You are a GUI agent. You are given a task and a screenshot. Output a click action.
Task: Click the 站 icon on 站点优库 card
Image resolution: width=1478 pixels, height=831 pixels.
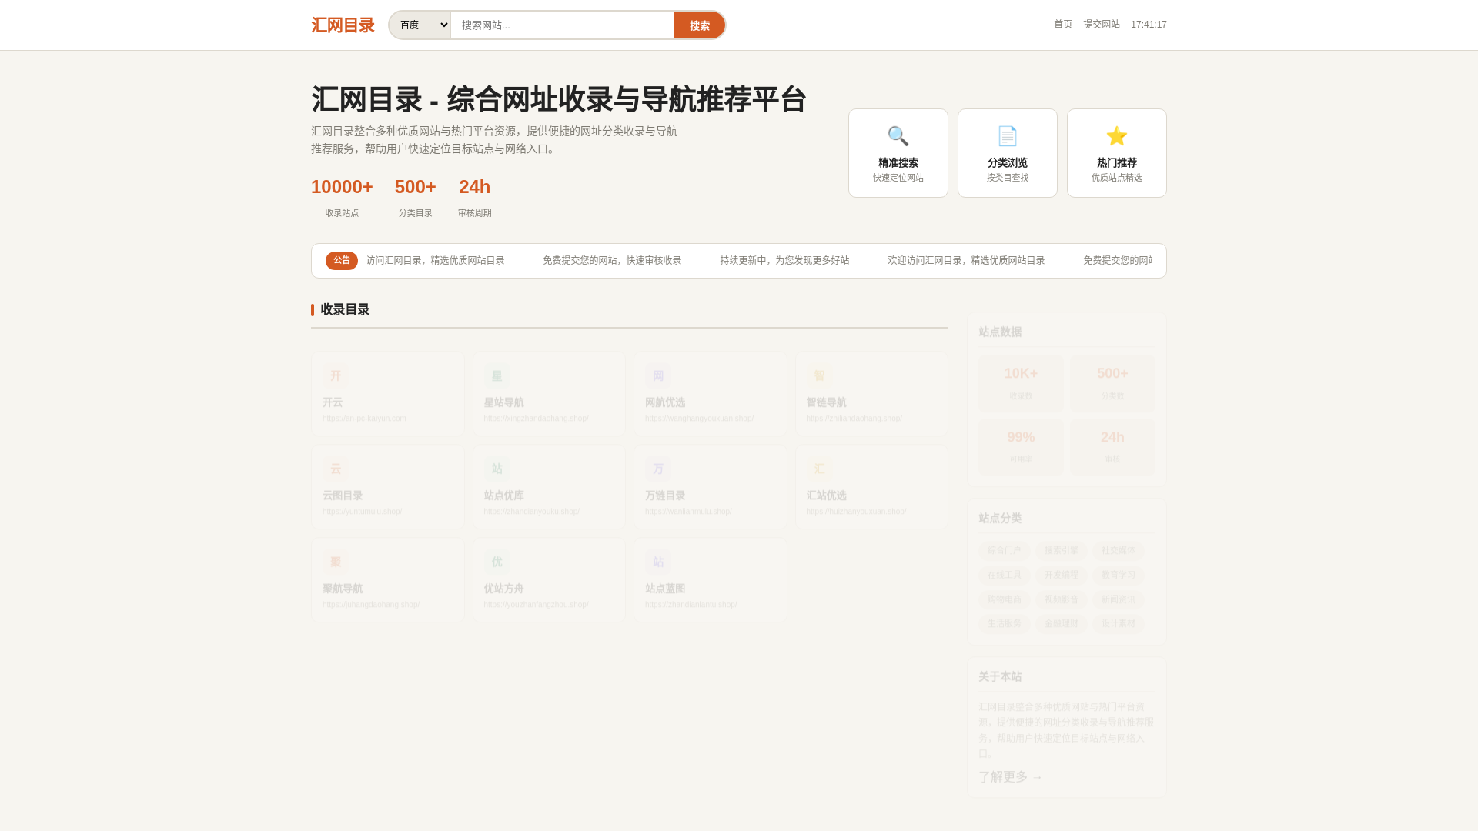pyautogui.click(x=497, y=469)
